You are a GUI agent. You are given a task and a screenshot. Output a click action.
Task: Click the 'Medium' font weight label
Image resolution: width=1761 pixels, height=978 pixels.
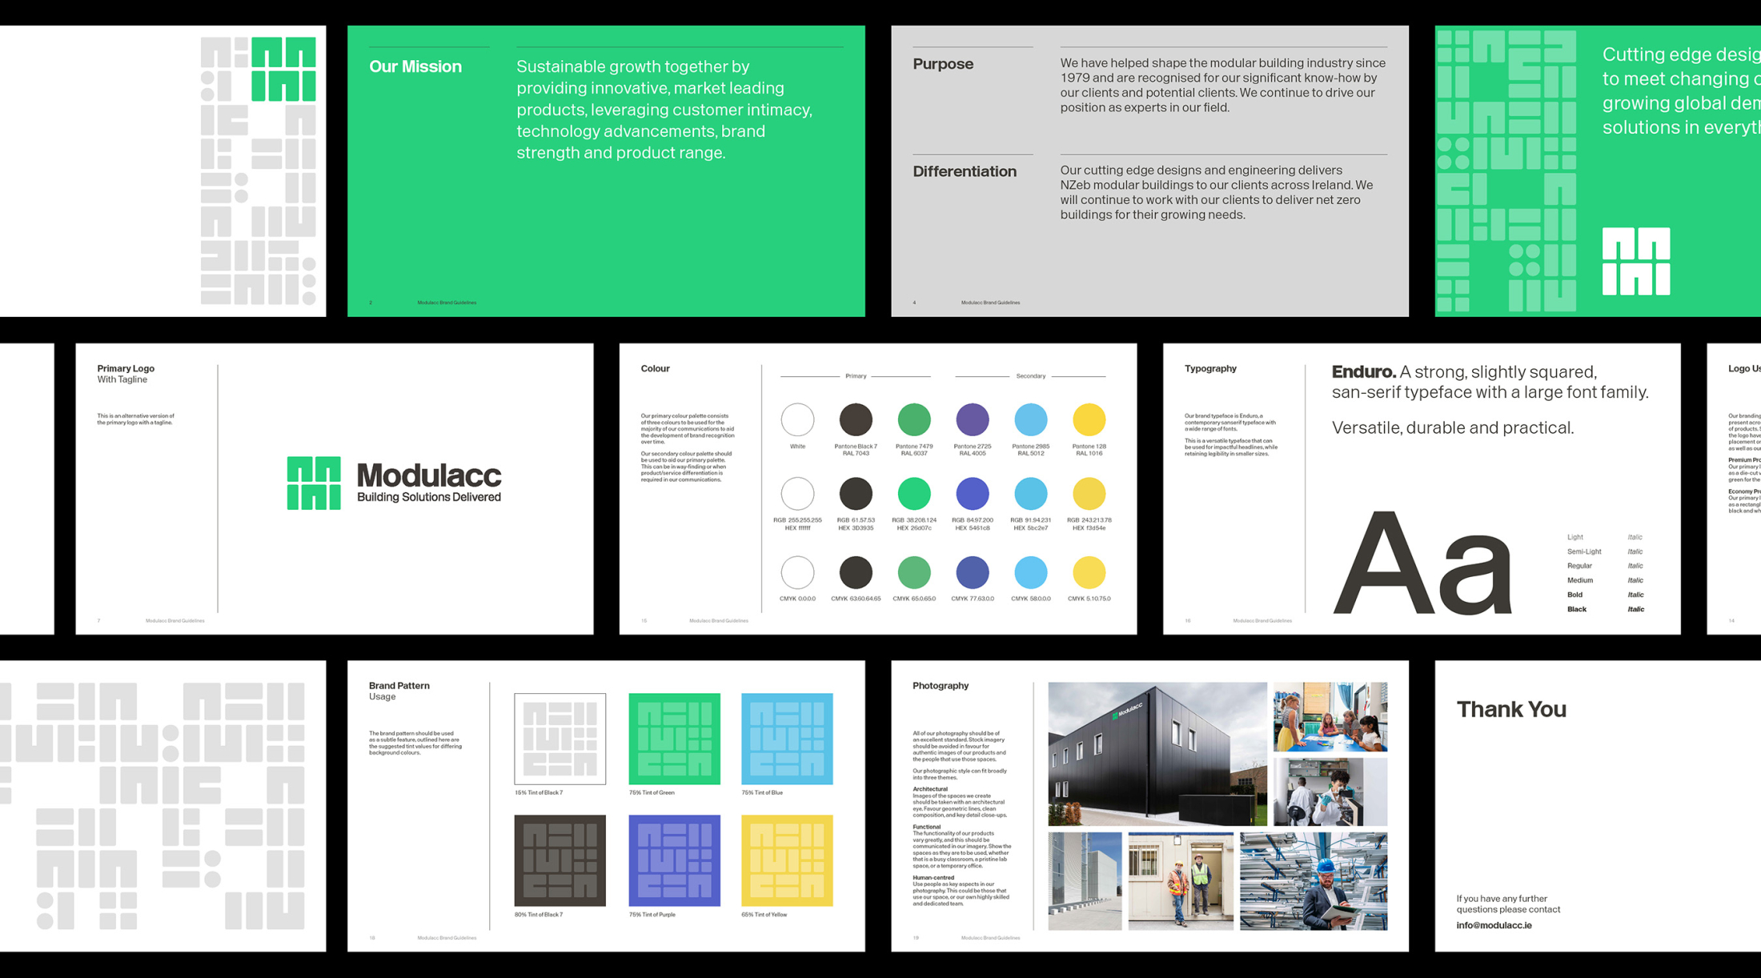pyautogui.click(x=1580, y=580)
